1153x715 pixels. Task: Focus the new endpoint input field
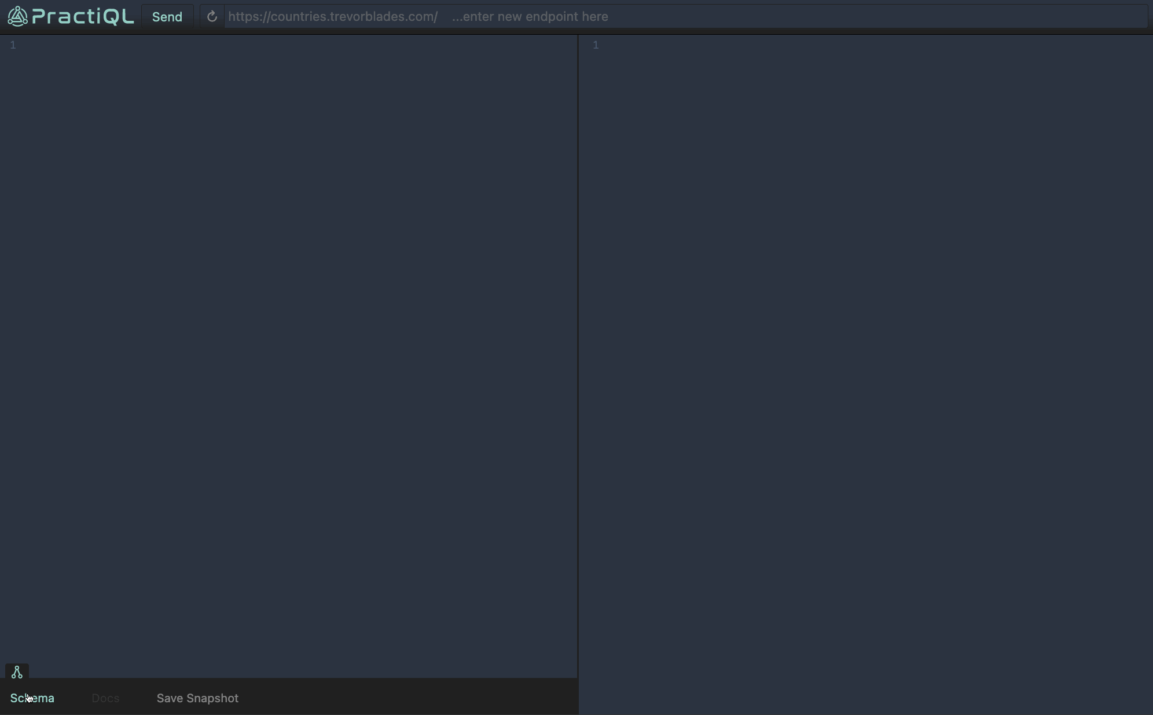pos(752,17)
